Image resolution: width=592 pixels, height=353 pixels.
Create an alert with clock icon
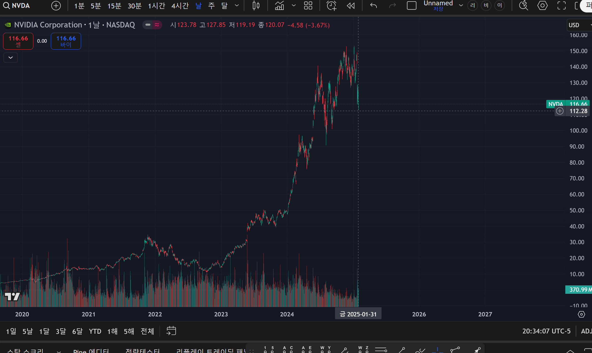point(331,6)
